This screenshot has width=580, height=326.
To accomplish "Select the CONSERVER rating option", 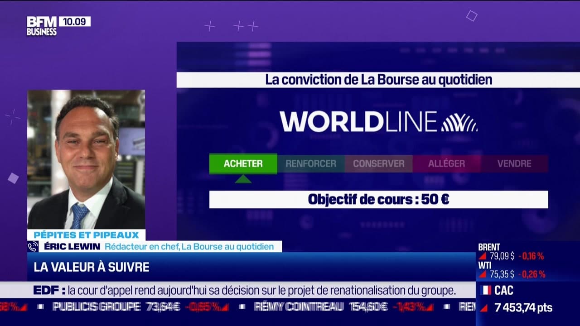I will coord(378,163).
